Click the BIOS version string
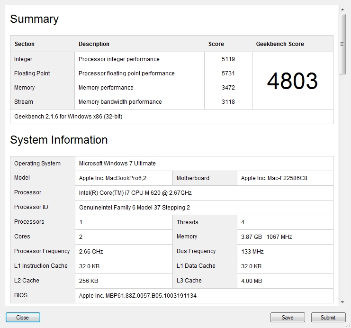Screen dimensions: 351x328 click(137, 295)
